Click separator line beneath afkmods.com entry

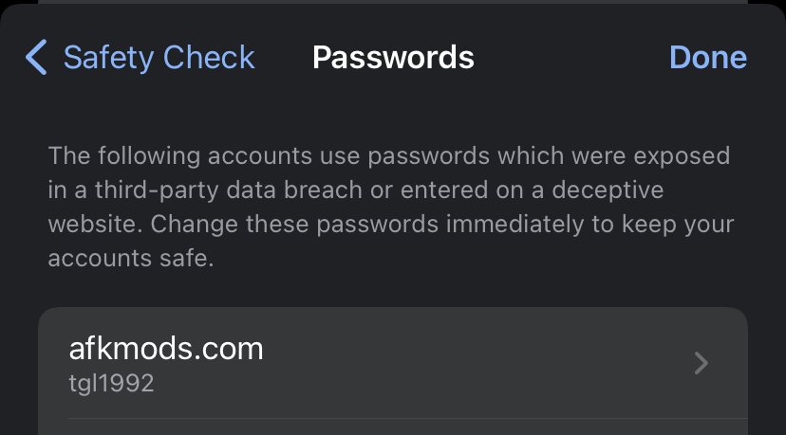[408, 418]
